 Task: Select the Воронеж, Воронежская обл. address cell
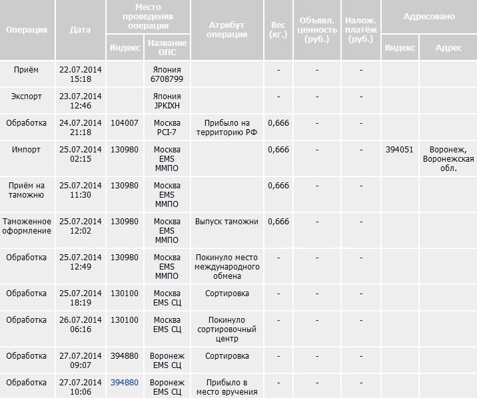coord(448,158)
